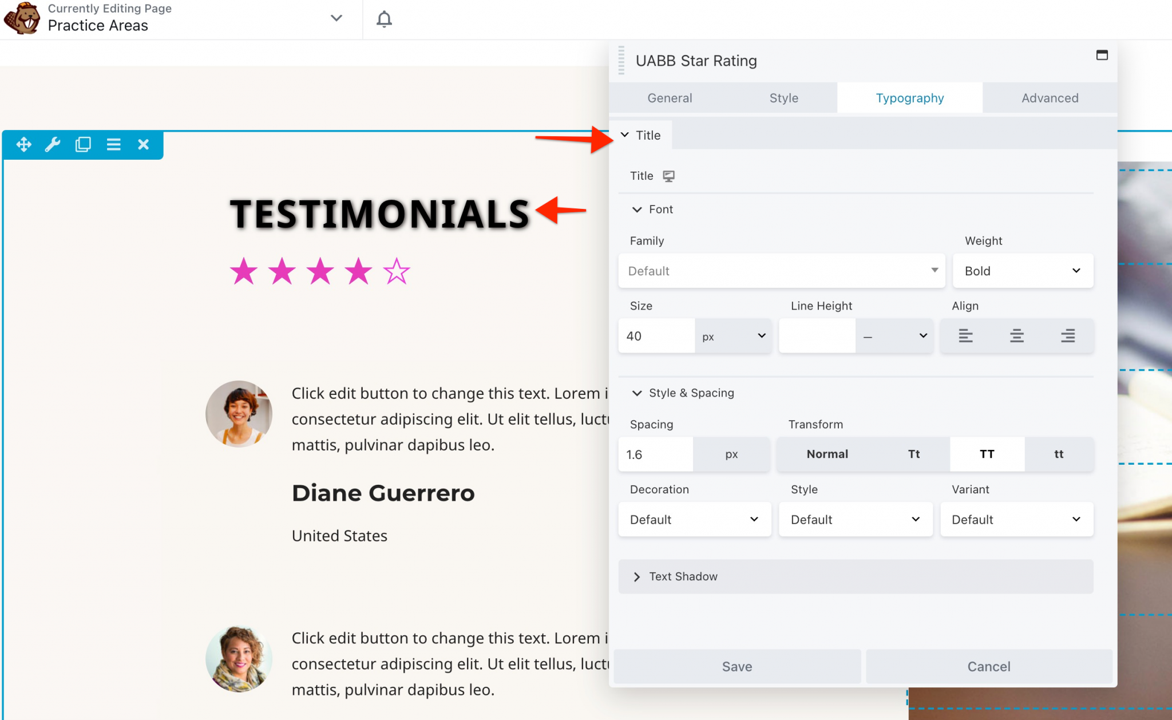Click the panel docking icon on UABB Star Rating
The height and width of the screenshot is (720, 1172).
coord(1102,56)
